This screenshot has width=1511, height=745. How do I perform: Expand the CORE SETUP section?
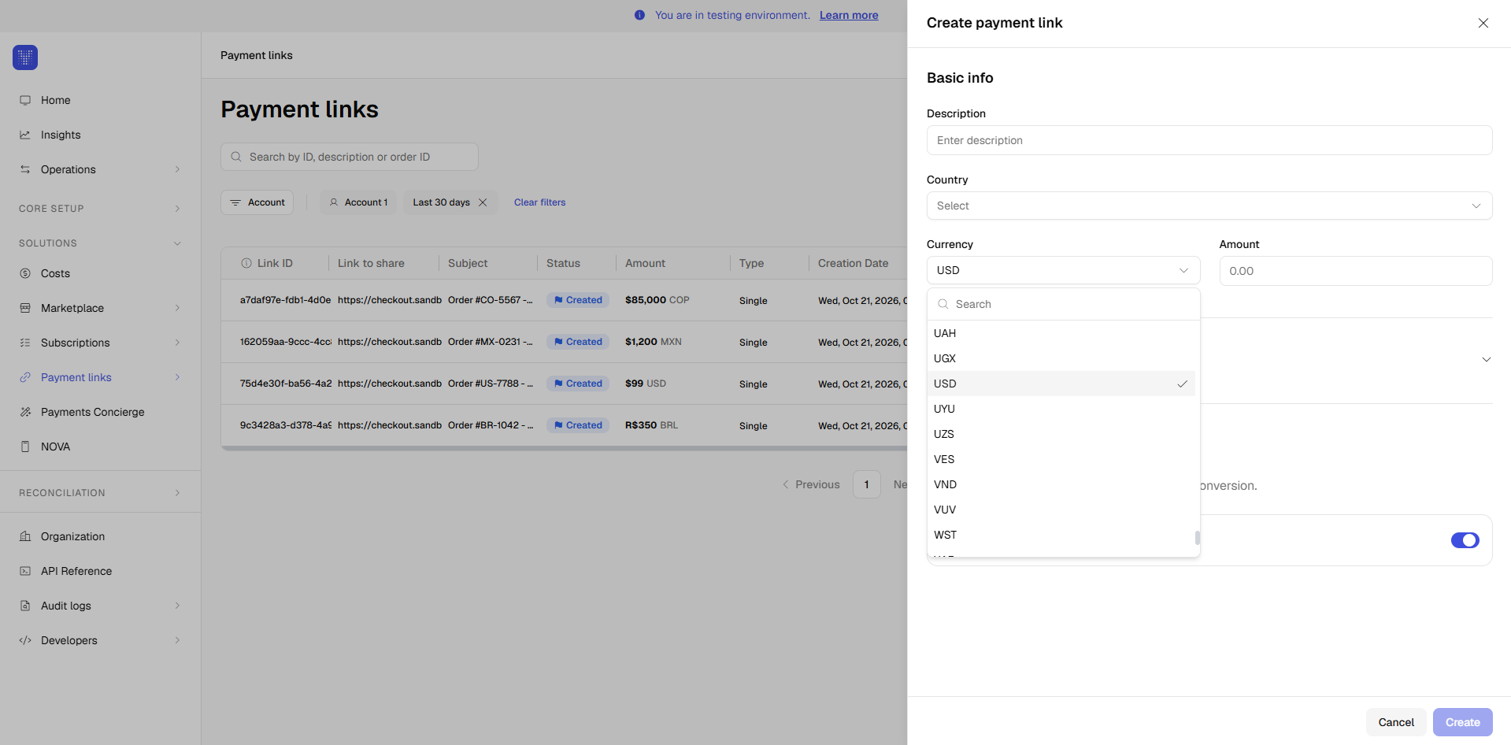coord(177,209)
